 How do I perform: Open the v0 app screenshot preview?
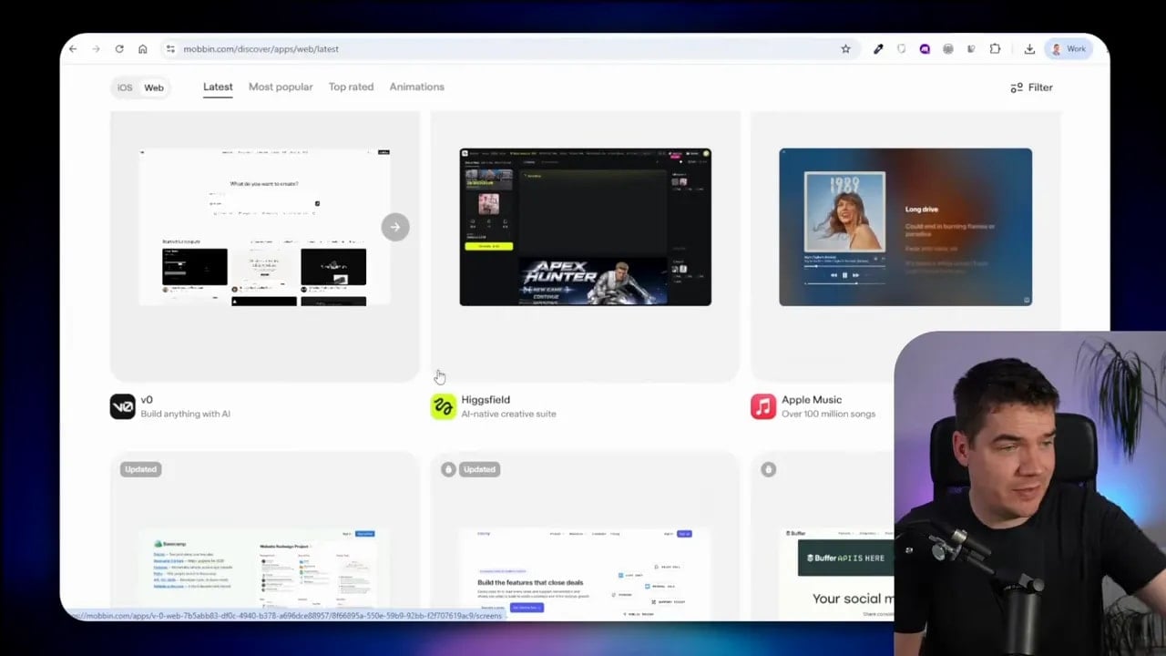(264, 227)
